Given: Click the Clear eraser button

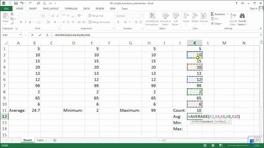Looking at the screenshot, I should 217,24.
